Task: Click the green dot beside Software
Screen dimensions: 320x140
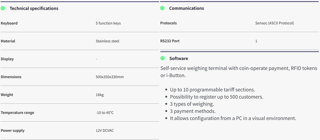Action: click(162, 58)
